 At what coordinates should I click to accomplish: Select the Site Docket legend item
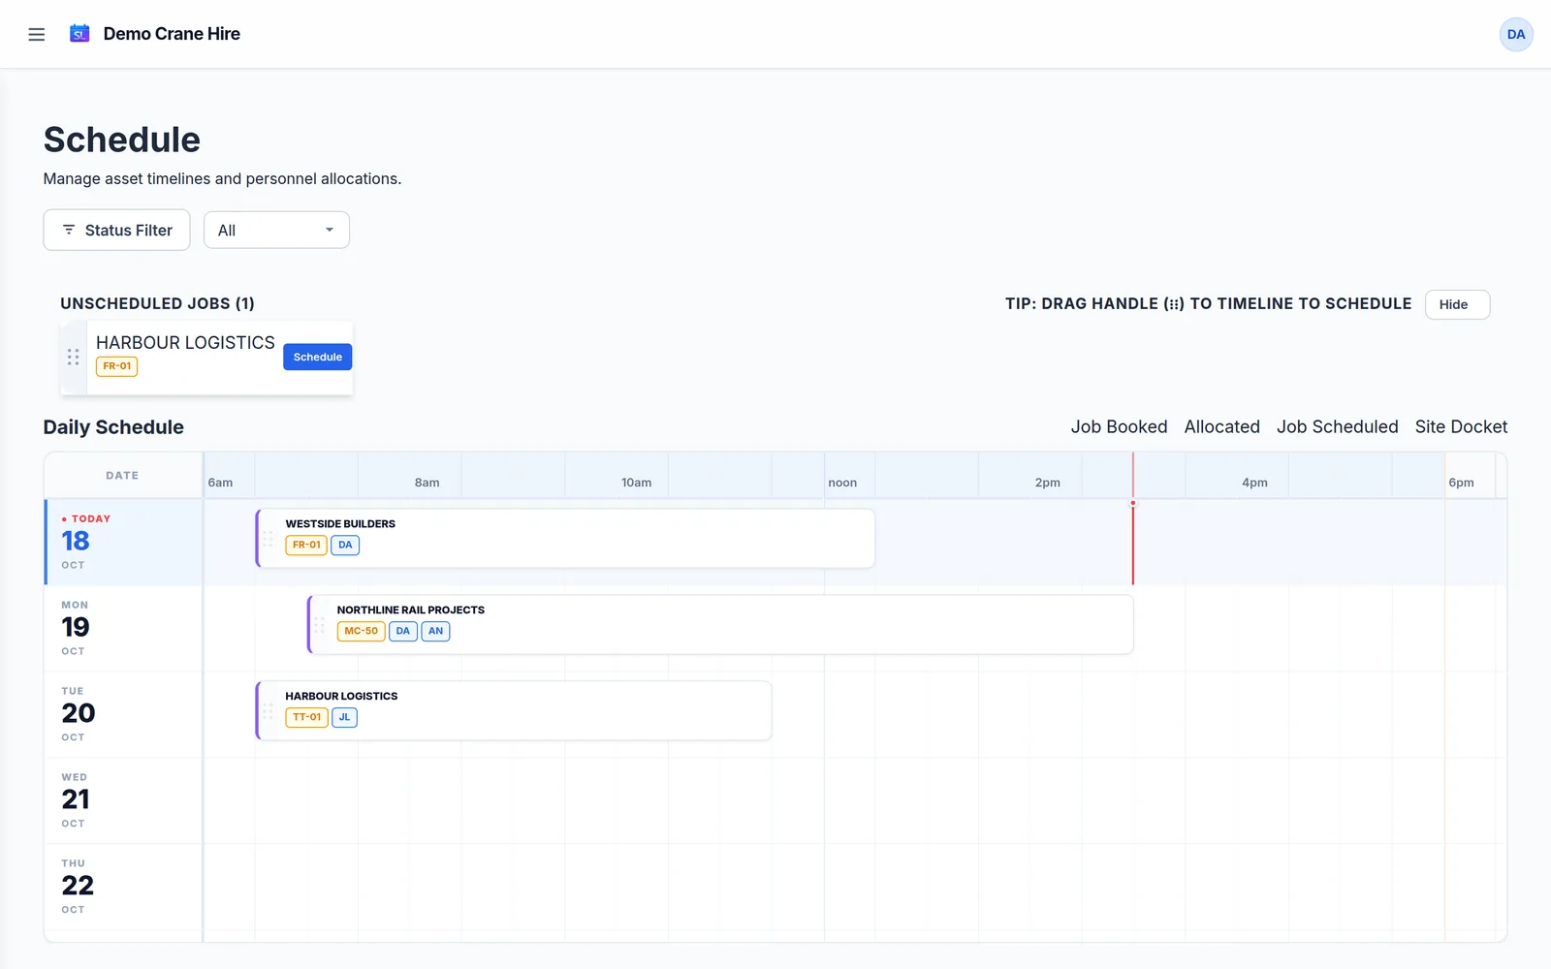[x=1461, y=426]
